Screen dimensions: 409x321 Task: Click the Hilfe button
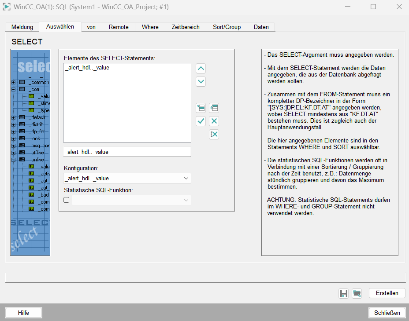click(23, 313)
